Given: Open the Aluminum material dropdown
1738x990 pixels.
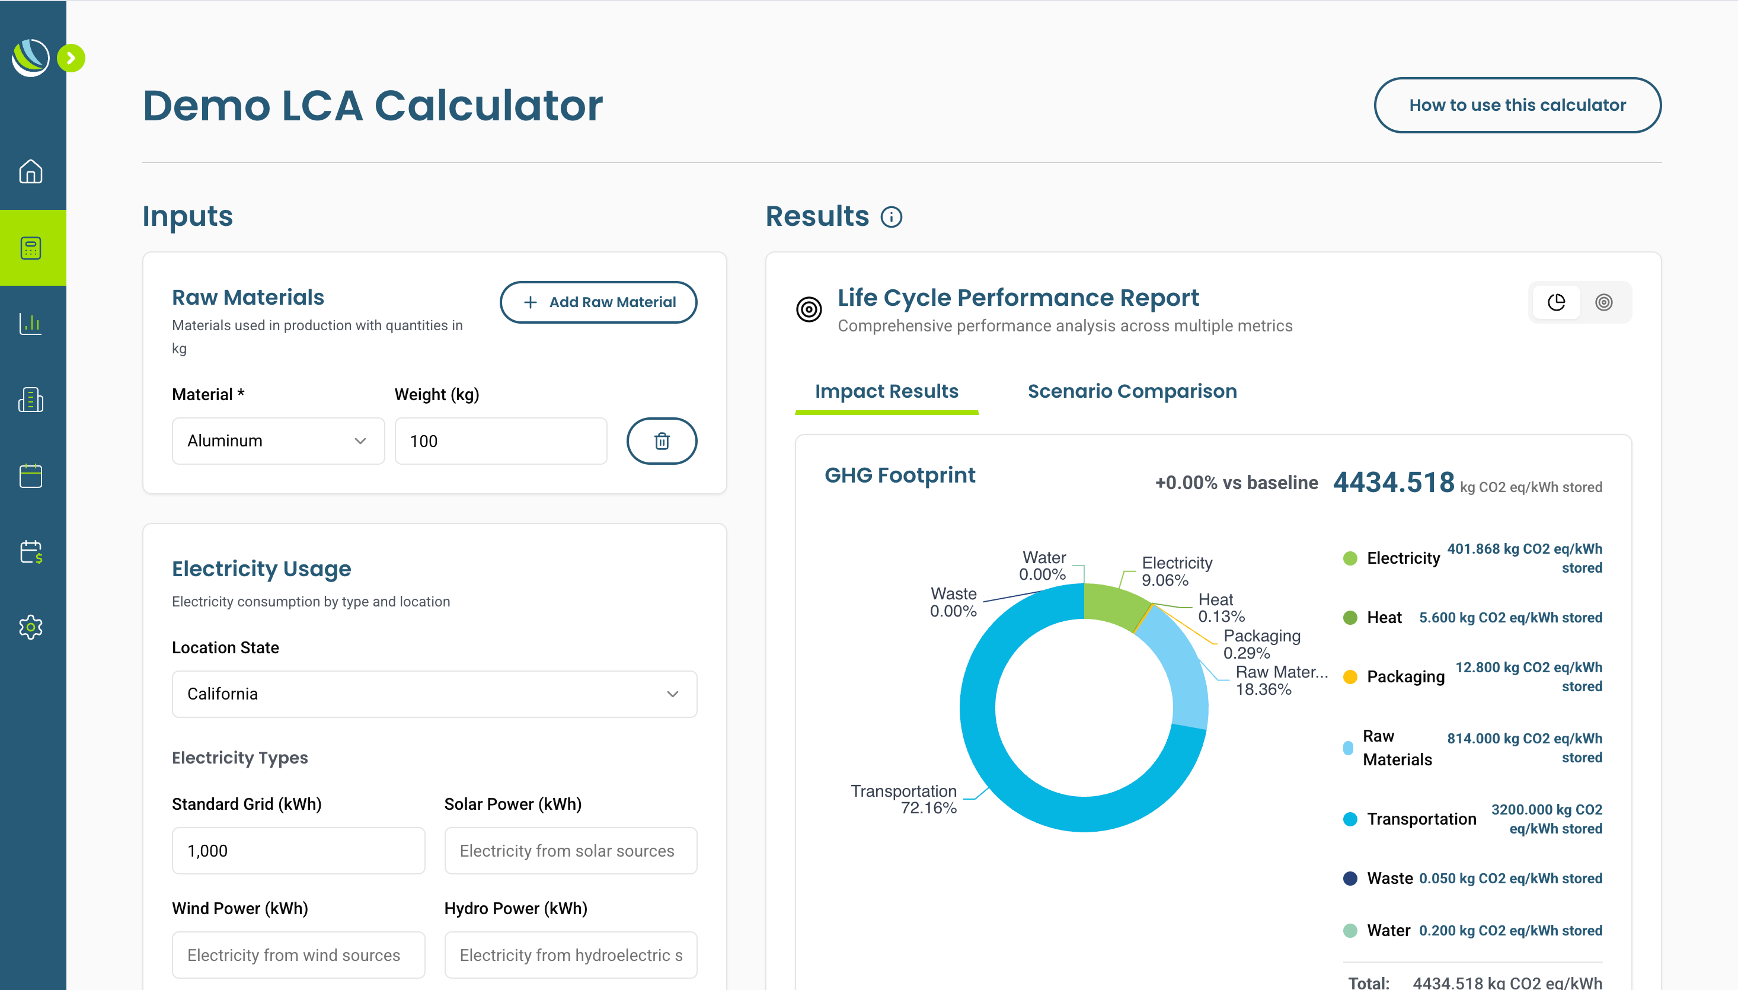Looking at the screenshot, I should click(x=277, y=441).
